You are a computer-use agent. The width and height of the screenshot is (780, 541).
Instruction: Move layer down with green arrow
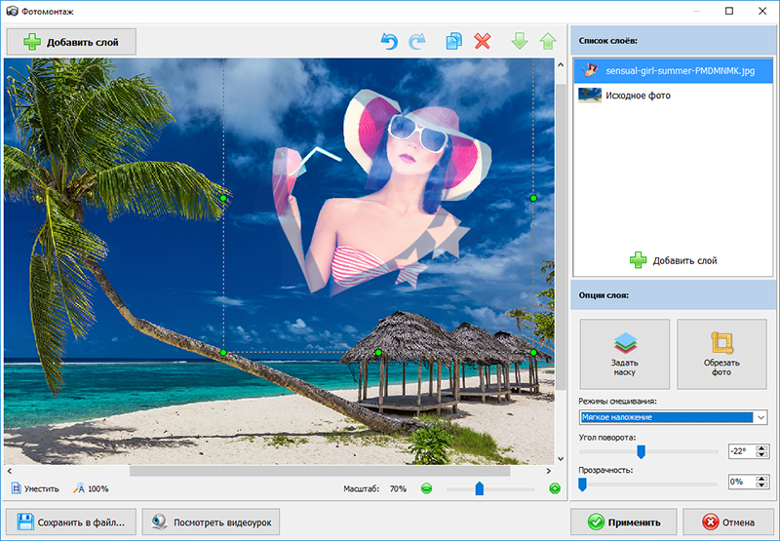pyautogui.click(x=520, y=42)
